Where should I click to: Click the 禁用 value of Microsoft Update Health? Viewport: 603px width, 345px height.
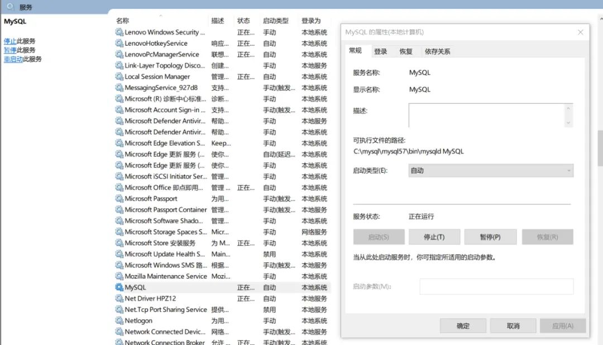click(269, 255)
